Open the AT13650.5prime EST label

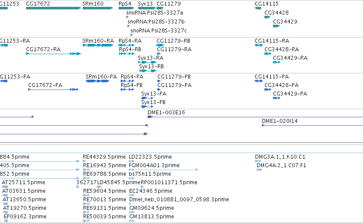pos(24,200)
